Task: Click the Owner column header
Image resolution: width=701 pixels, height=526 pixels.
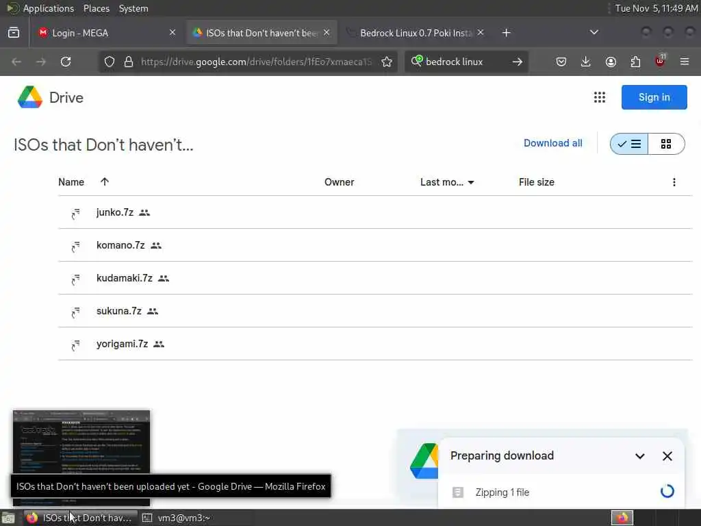Action: point(339,182)
